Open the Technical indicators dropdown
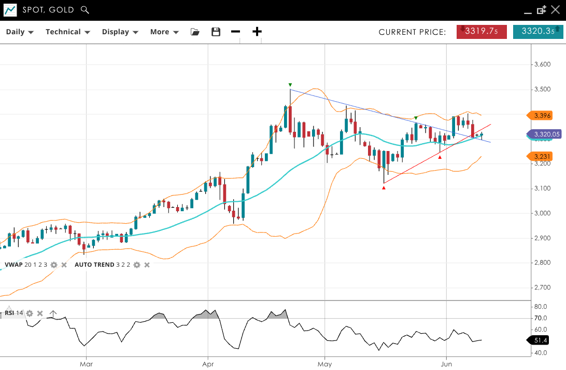566x370 pixels. [x=68, y=32]
